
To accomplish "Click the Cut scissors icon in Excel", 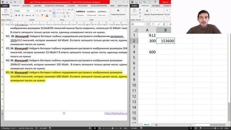I will click(x=140, y=10).
